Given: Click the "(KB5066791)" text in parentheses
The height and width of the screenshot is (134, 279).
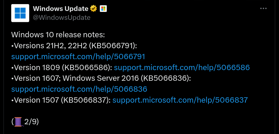Looking at the screenshot, I should (113, 46).
